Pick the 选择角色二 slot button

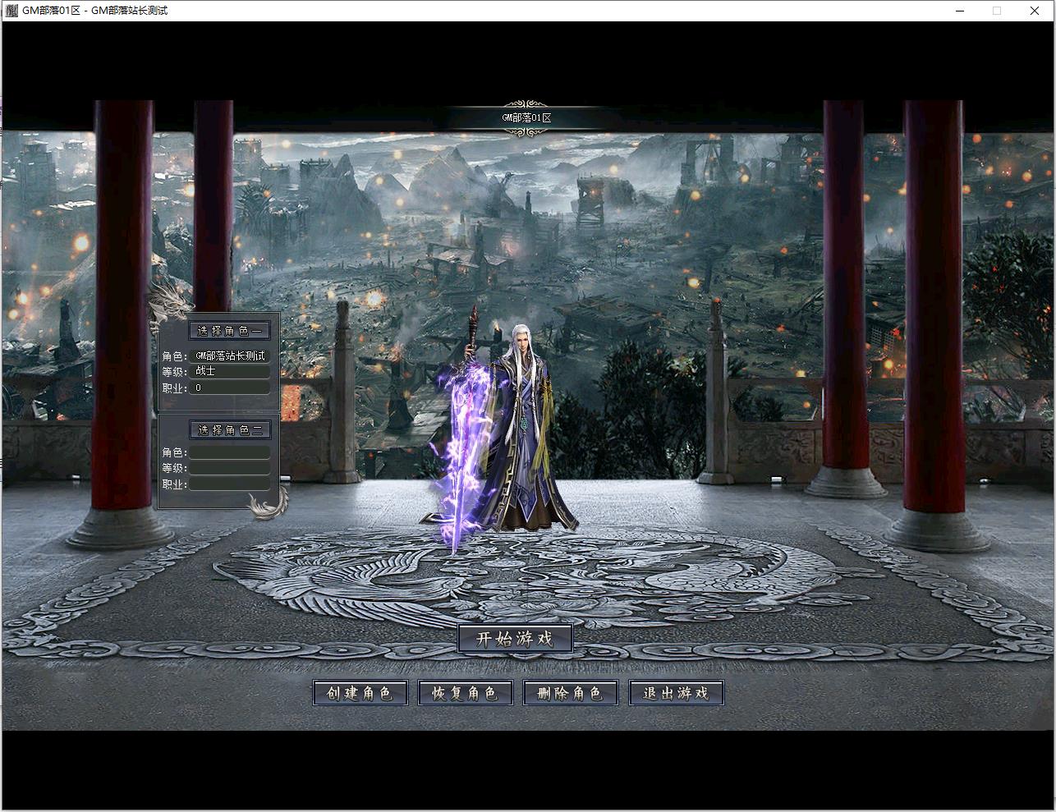coord(230,429)
